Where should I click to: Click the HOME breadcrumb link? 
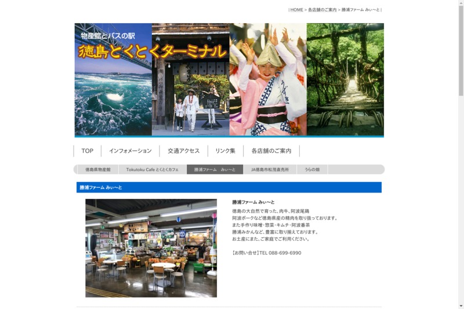tap(296, 10)
